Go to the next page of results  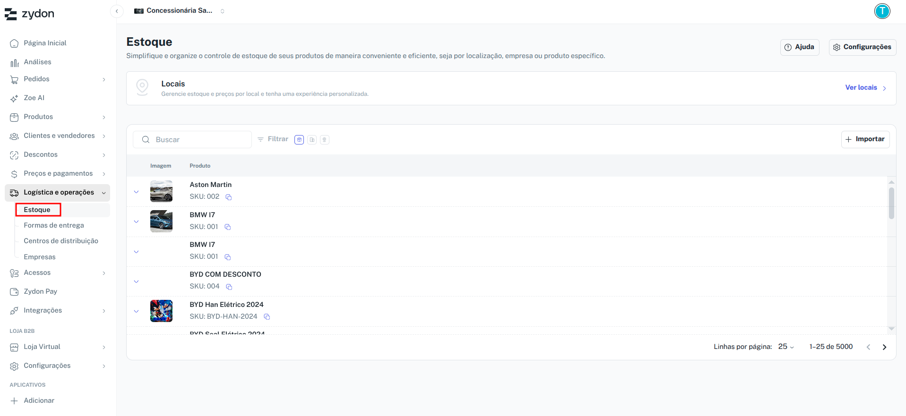pos(884,347)
